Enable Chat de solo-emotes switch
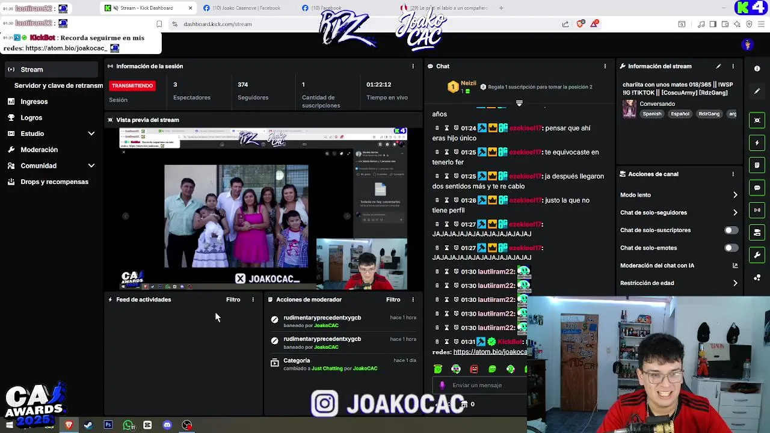 (731, 248)
